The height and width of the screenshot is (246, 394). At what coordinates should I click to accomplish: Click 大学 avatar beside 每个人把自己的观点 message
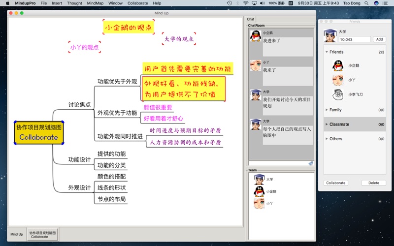pyautogui.click(x=256, y=124)
